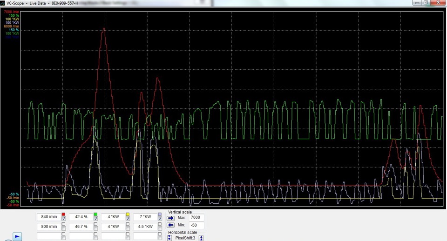Click the empty color box beside 800 /min

(64, 224)
